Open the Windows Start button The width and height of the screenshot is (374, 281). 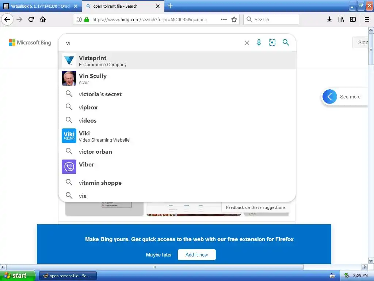coord(18,276)
